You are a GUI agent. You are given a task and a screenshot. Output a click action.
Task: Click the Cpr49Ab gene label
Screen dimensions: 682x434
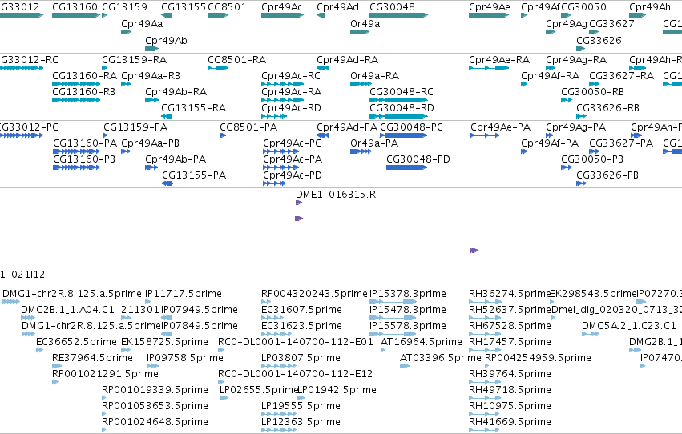coord(166,40)
